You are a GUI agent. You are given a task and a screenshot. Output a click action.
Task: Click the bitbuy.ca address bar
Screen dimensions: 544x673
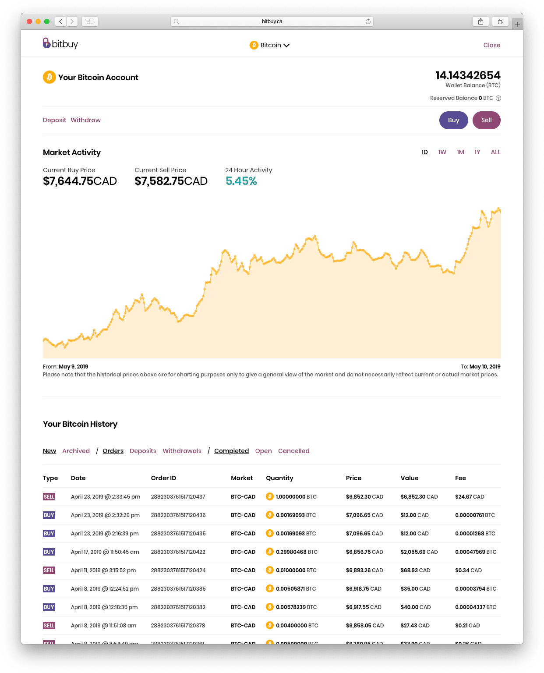(x=272, y=21)
